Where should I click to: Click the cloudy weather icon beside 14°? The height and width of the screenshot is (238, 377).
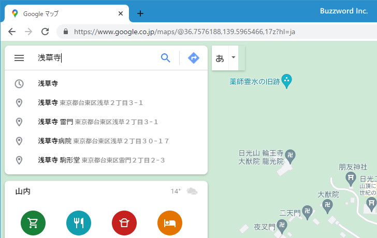[x=192, y=191]
